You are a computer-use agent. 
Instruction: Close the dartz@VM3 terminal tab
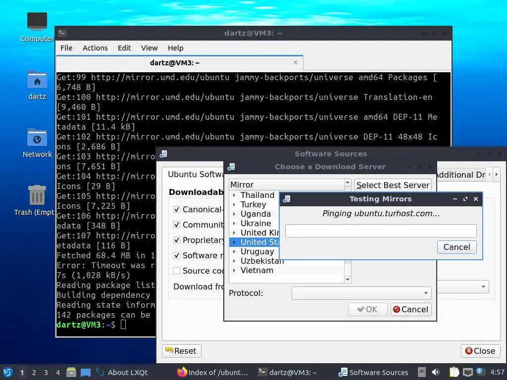pos(296,62)
